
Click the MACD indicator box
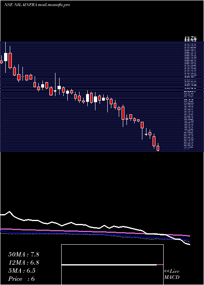pos(112,265)
